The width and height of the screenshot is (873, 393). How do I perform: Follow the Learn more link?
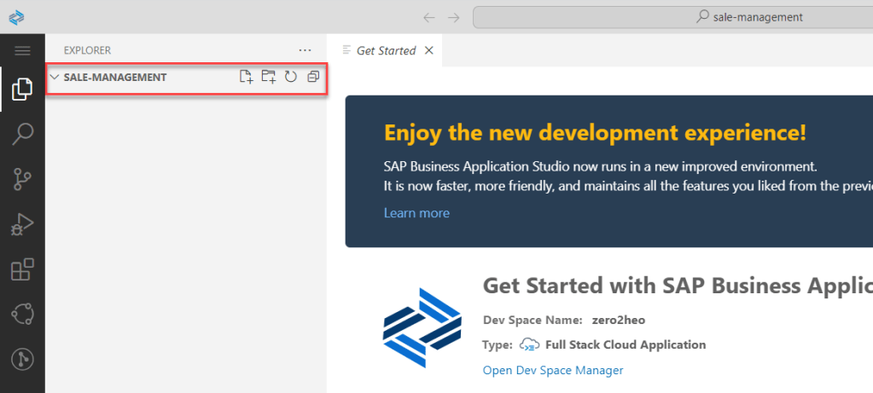coord(416,213)
